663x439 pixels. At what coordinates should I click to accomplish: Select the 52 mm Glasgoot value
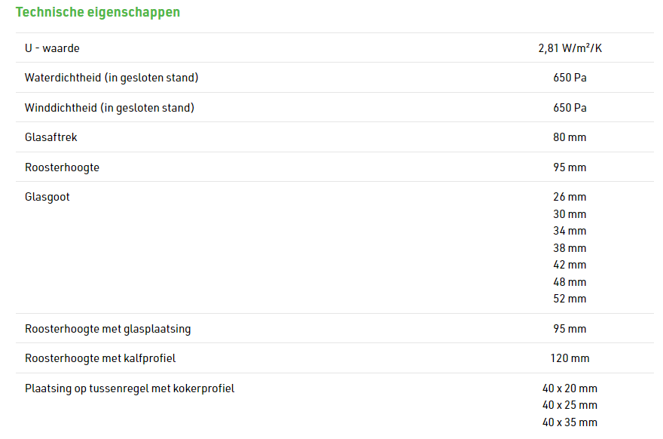click(x=570, y=299)
